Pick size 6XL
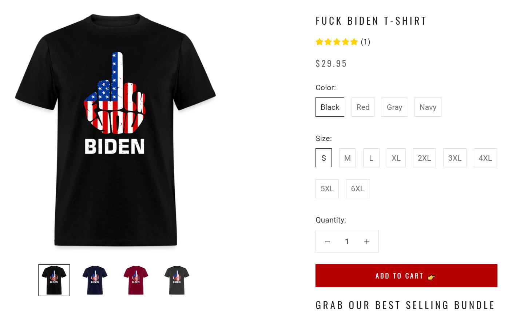This screenshot has width=512, height=316. tap(357, 189)
